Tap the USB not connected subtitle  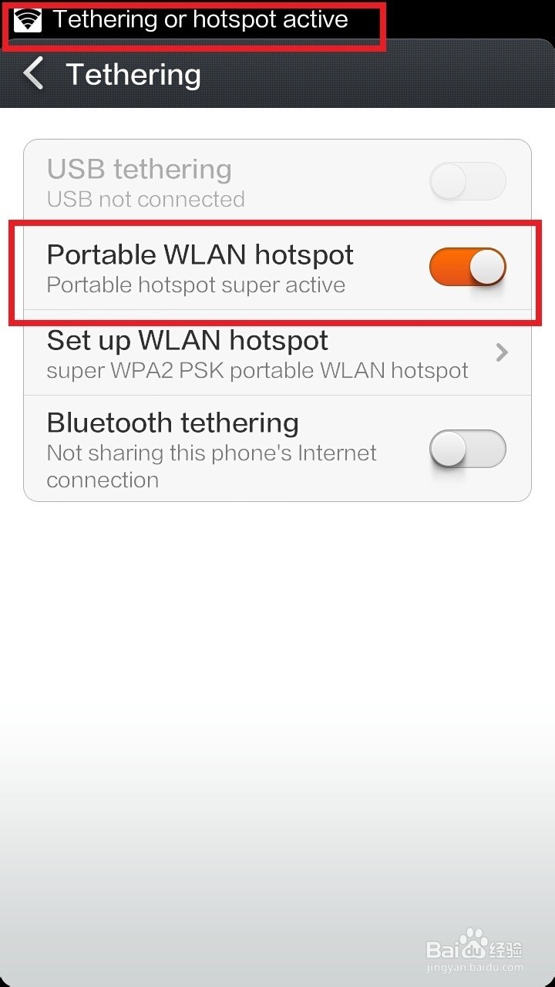(146, 199)
